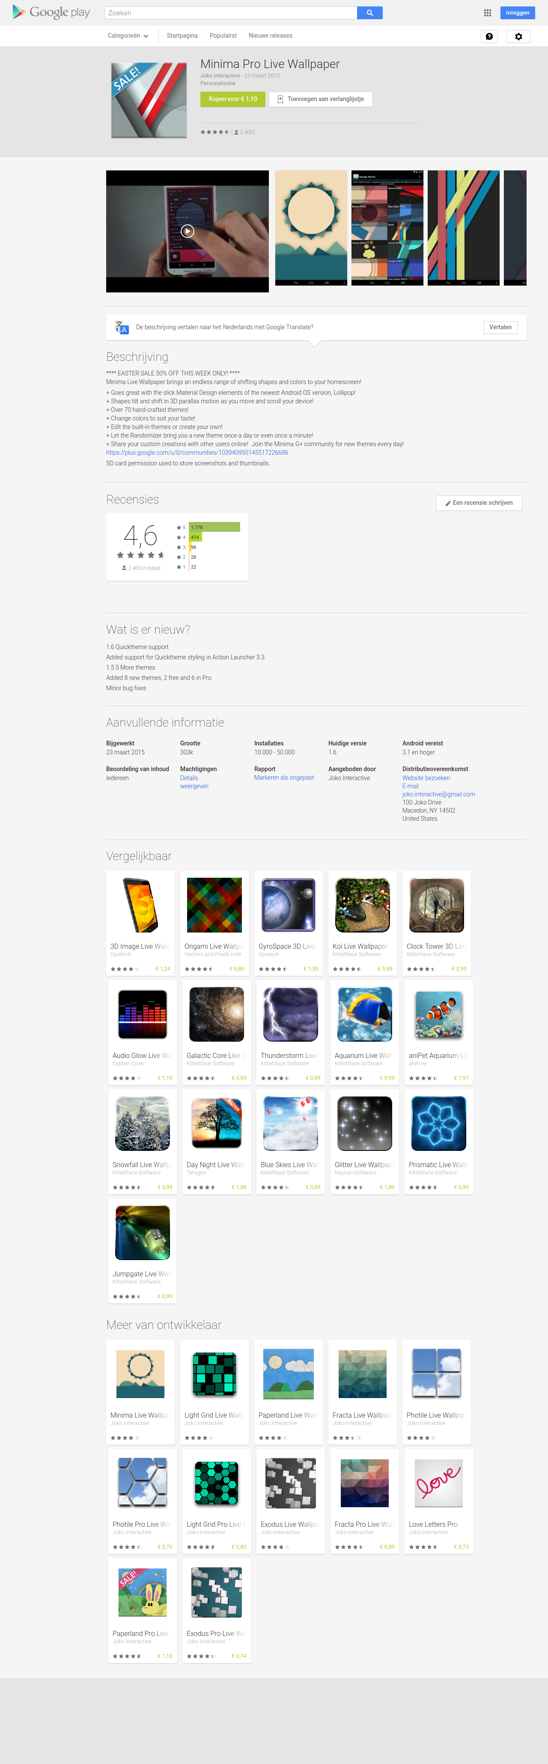Click the Joko Interactive developer name
548x1764 pixels.
point(220,76)
